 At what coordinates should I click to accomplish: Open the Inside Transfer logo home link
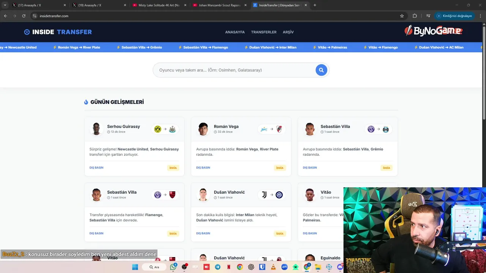pyautogui.click(x=58, y=32)
